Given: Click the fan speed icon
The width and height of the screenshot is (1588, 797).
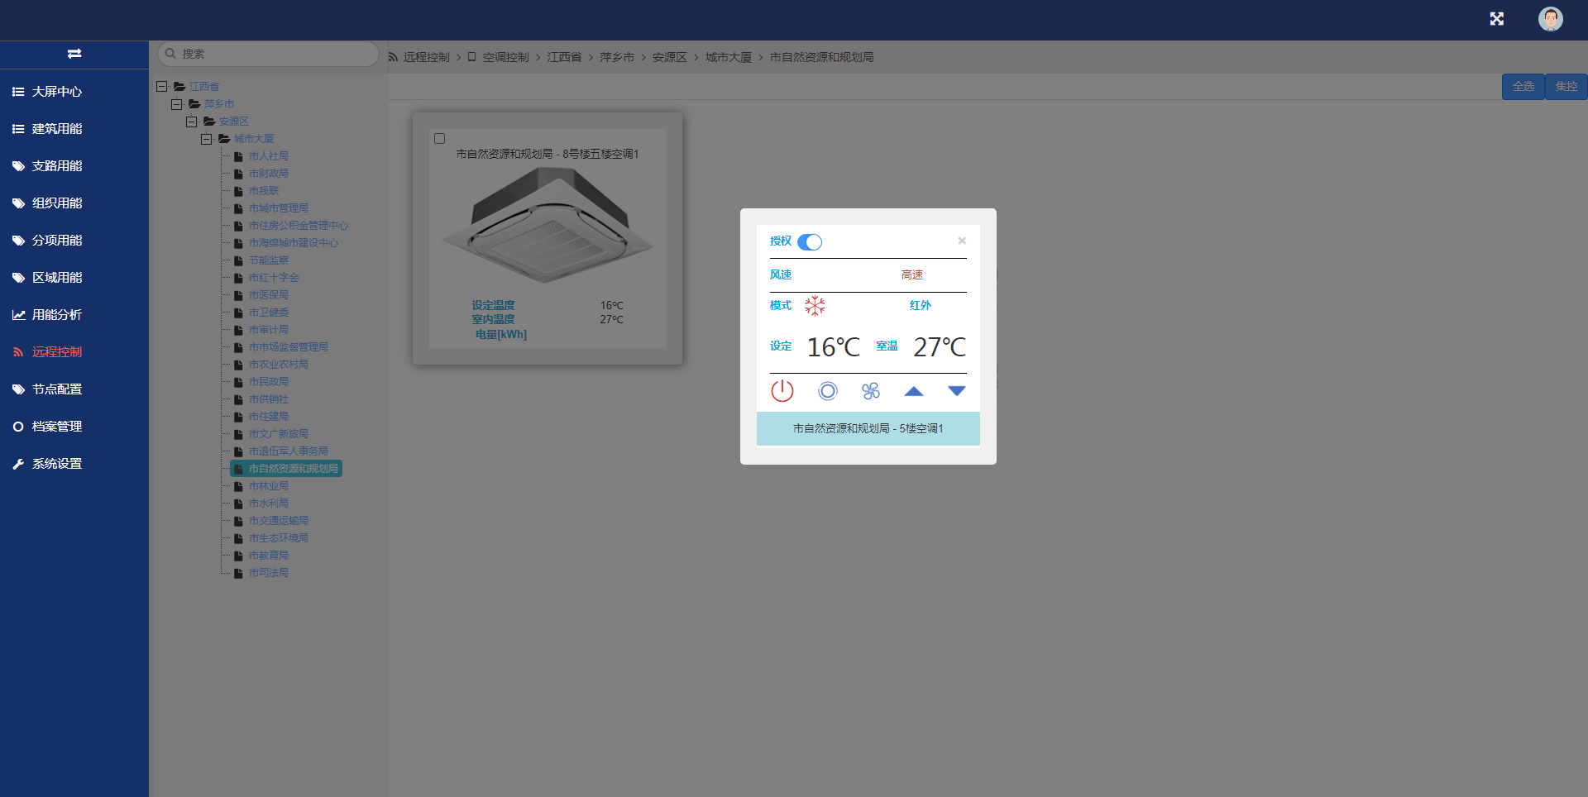Looking at the screenshot, I should pos(870,391).
